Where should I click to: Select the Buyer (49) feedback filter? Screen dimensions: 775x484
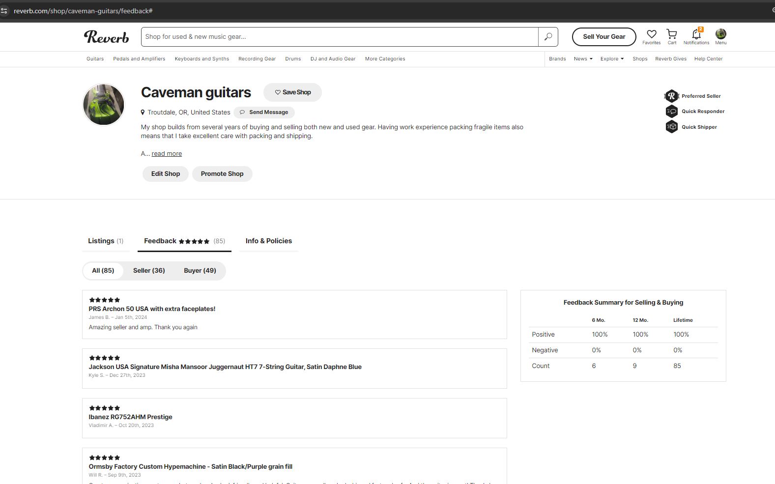[x=200, y=271]
